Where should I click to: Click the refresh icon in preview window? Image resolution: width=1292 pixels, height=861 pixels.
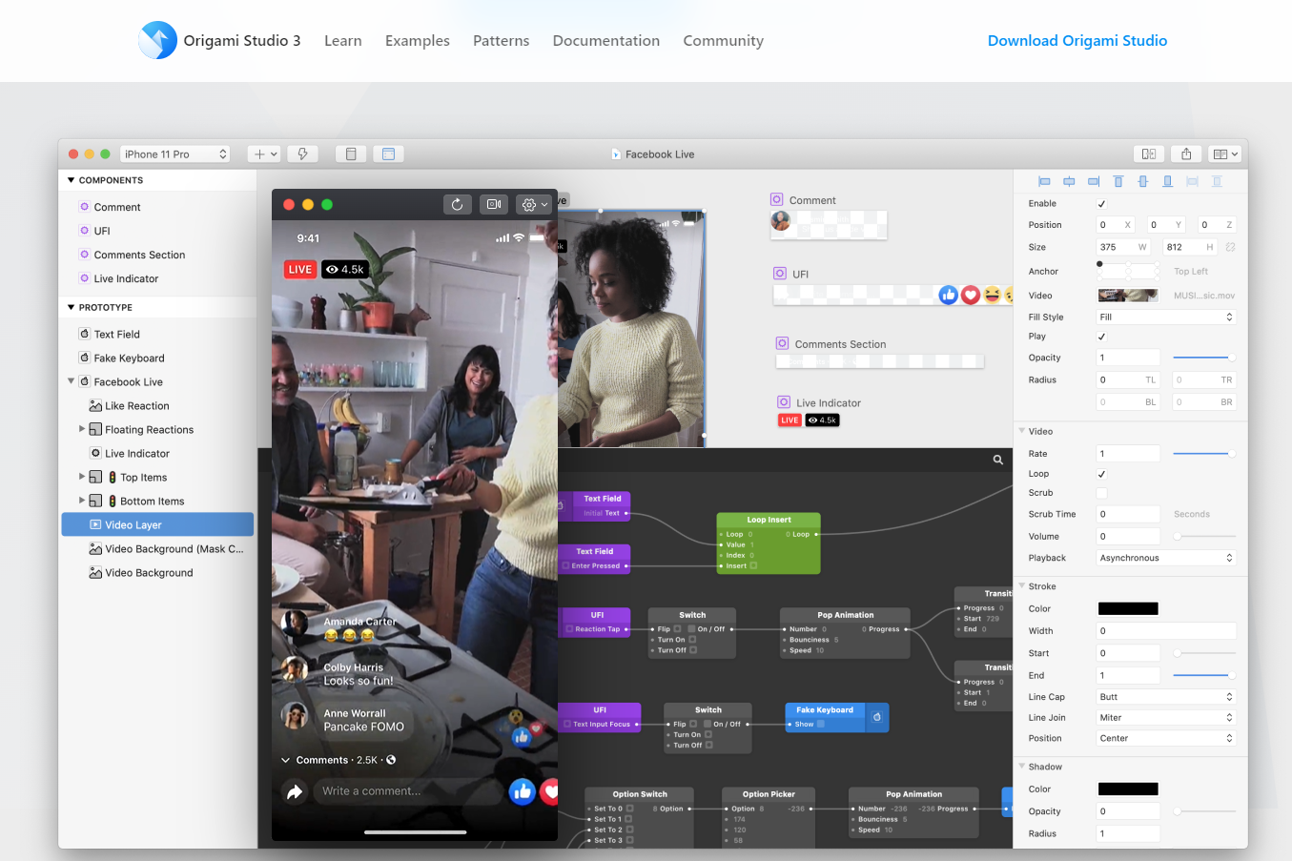pos(457,204)
